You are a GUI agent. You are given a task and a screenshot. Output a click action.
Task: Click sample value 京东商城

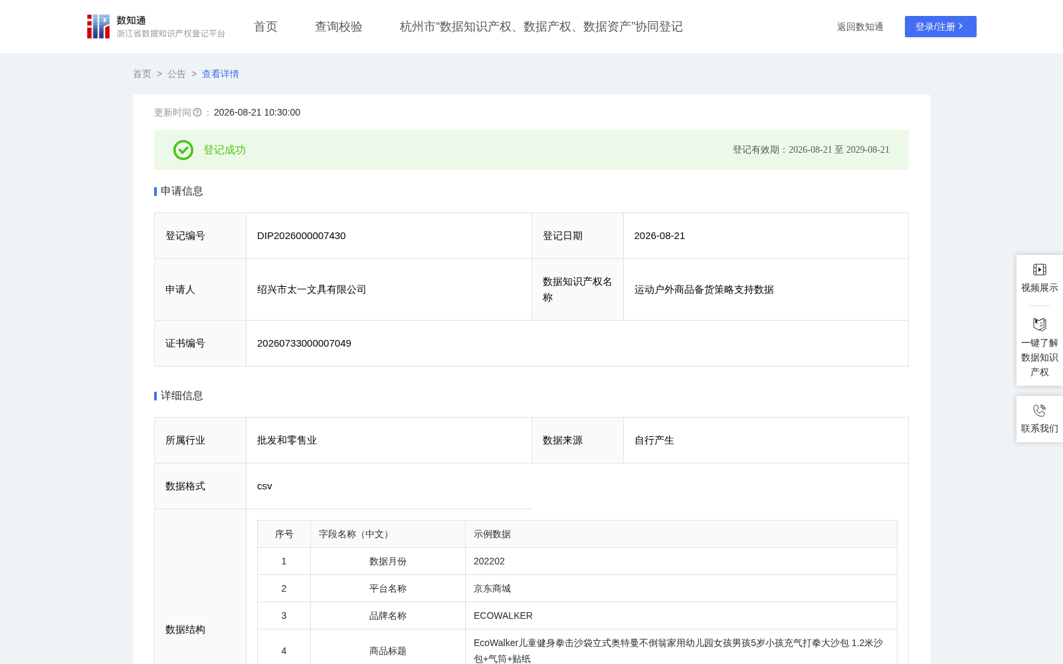point(492,588)
